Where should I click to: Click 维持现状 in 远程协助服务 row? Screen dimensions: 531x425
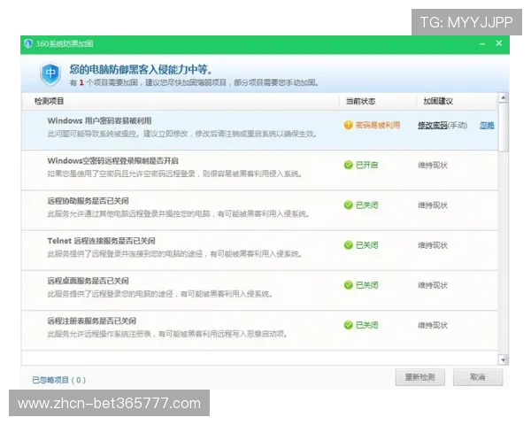433,205
